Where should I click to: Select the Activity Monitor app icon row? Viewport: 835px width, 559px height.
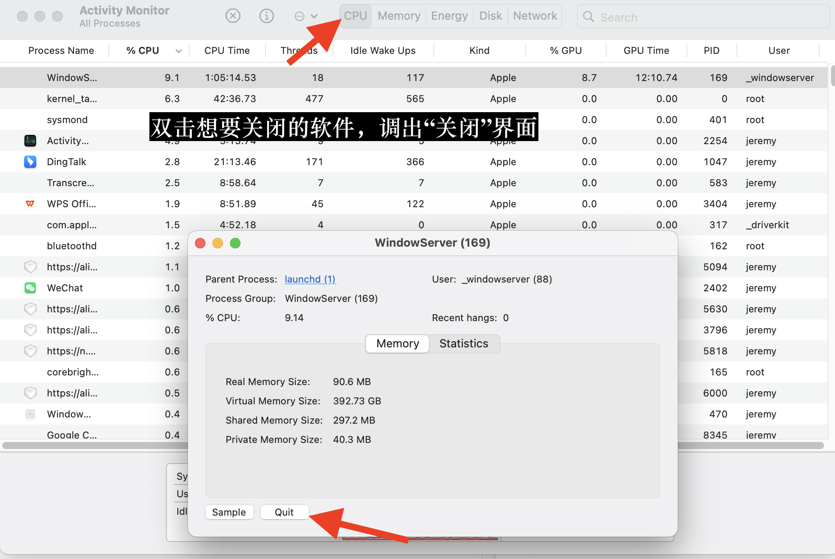(x=30, y=141)
